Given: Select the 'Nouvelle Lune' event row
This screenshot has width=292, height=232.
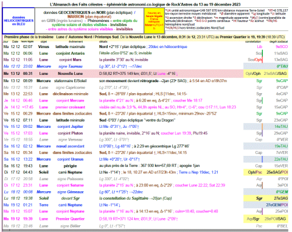Looking at the screenshot, I should (145, 74).
